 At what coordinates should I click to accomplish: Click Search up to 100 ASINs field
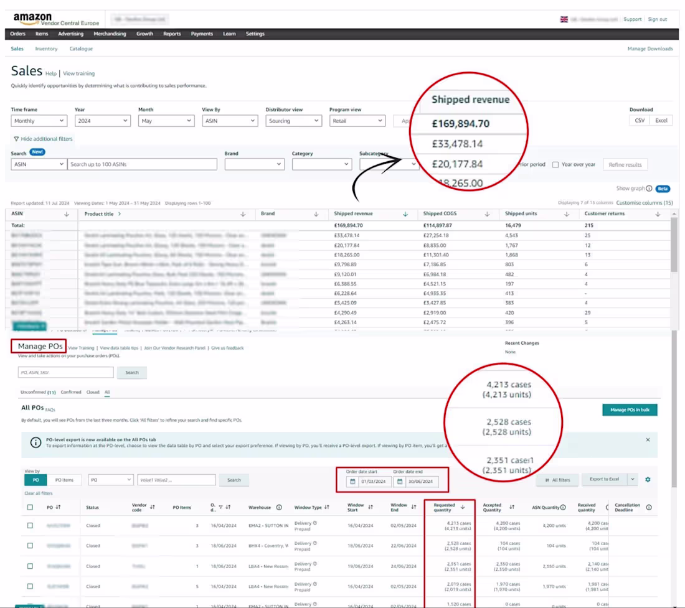(x=142, y=164)
